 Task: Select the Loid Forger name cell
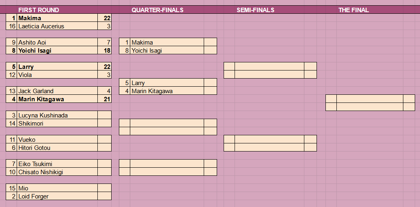(x=57, y=196)
